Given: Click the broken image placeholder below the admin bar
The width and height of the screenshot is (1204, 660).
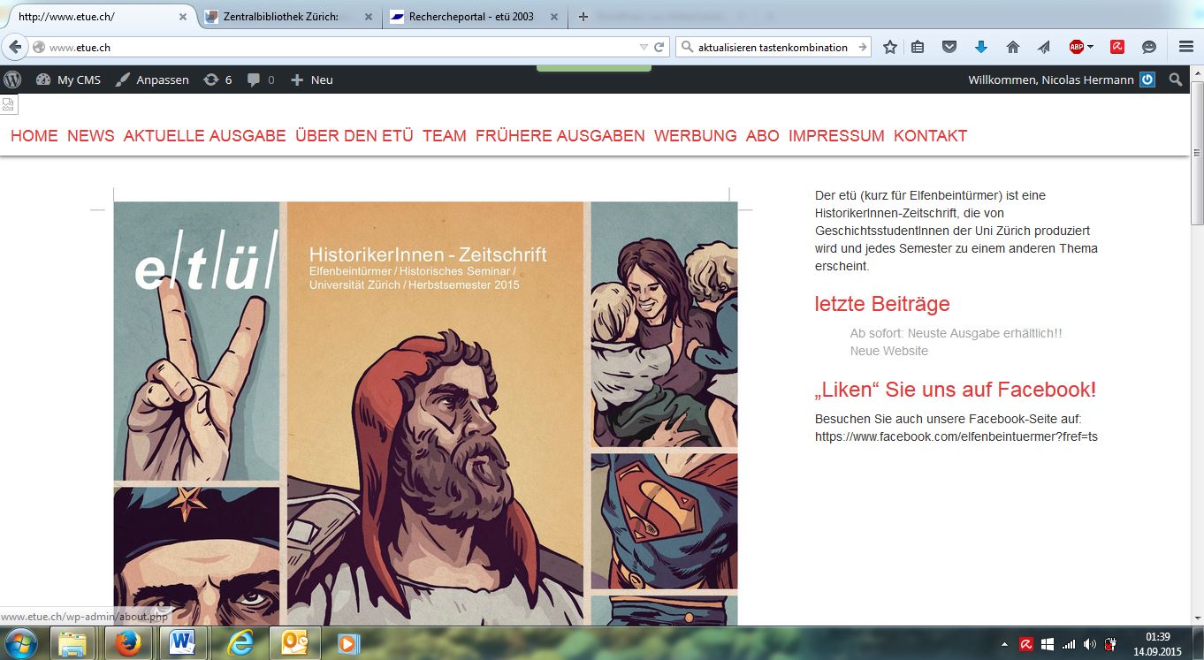Looking at the screenshot, I should click(8, 105).
